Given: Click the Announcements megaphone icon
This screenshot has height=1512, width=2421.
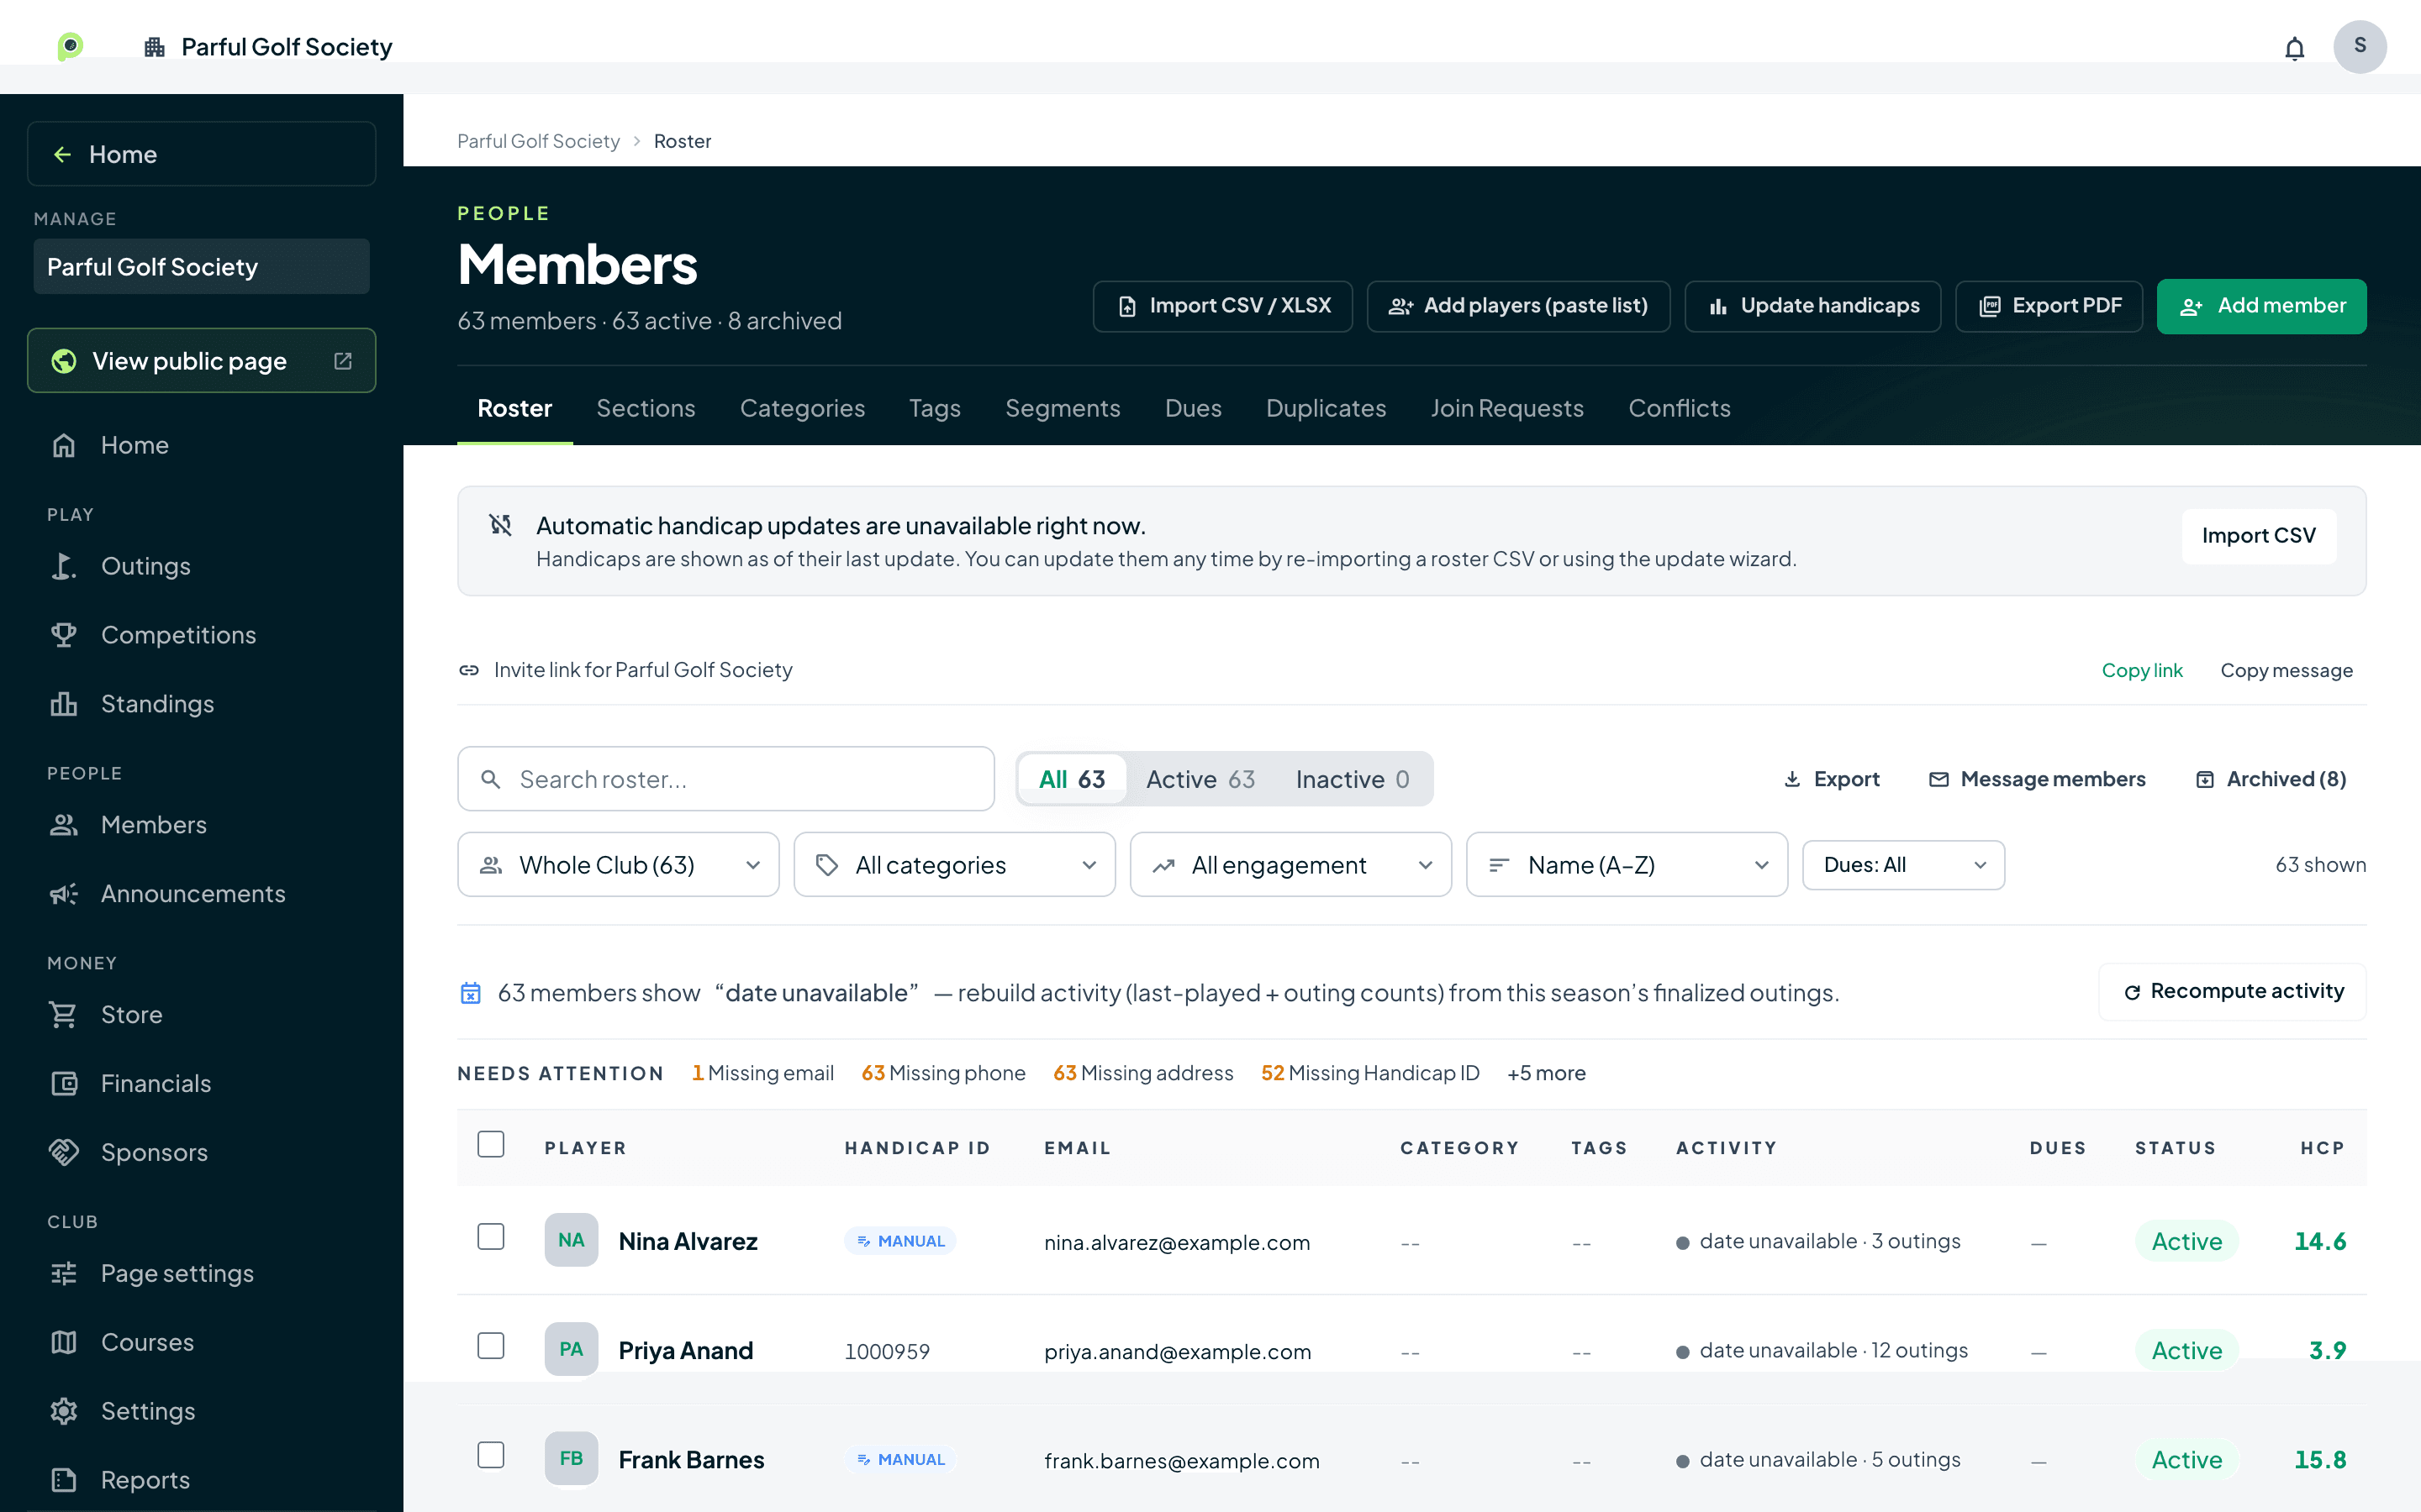Looking at the screenshot, I should 64,894.
